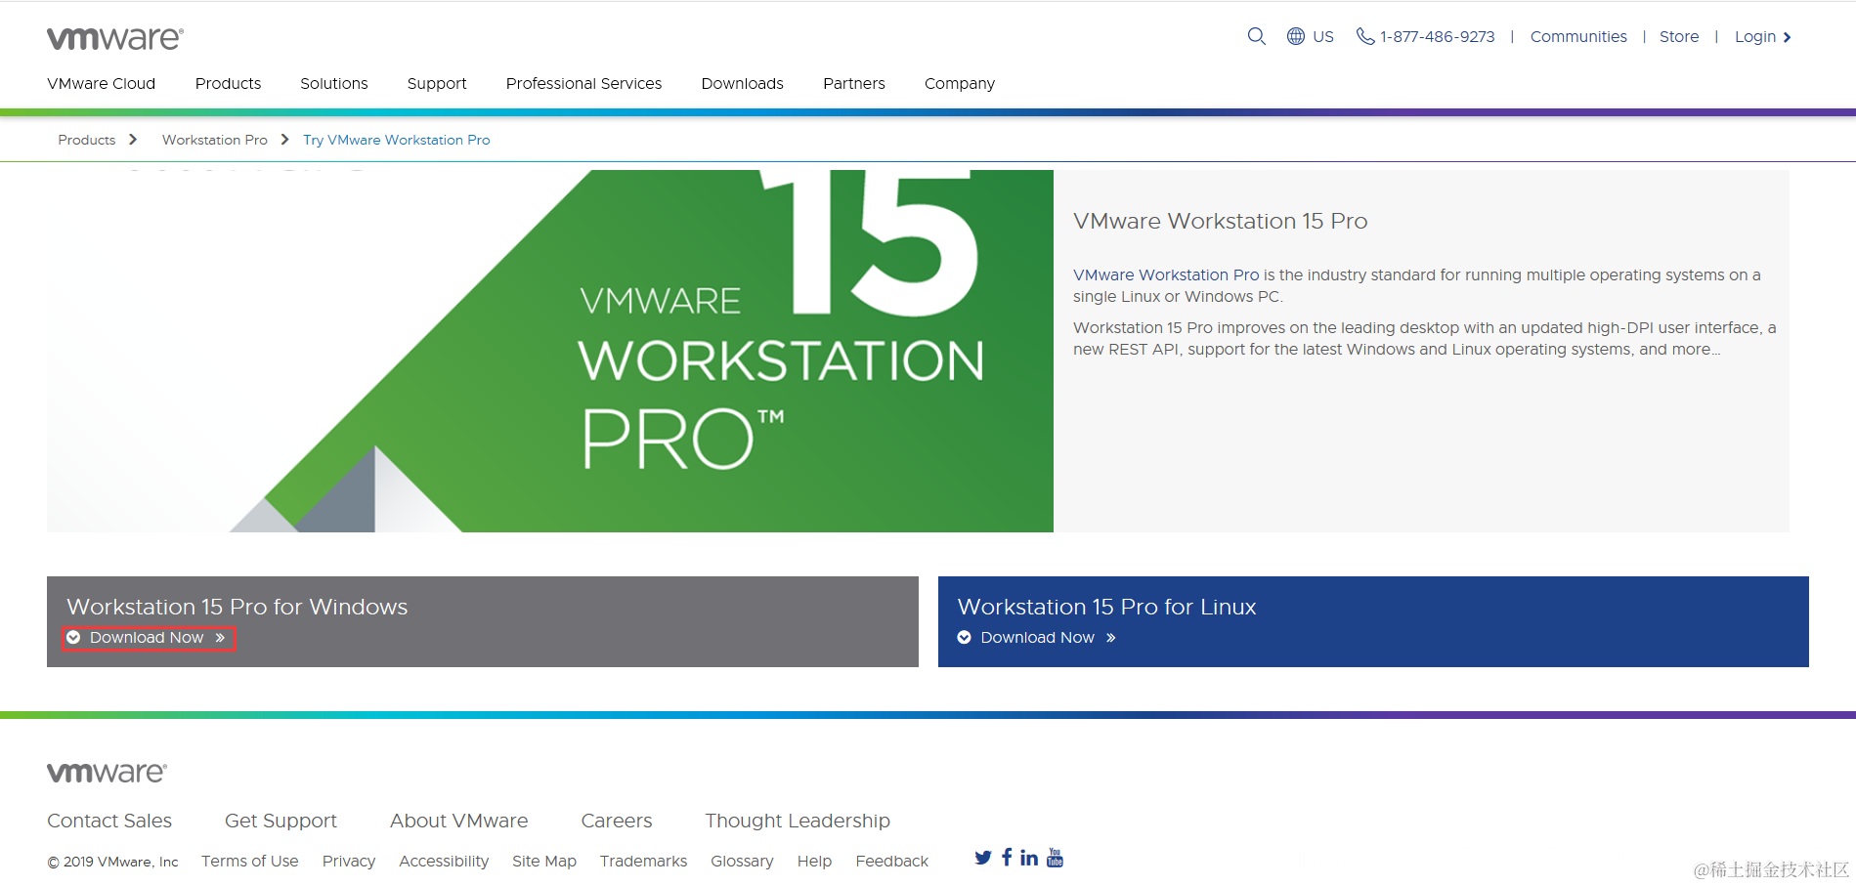Viewport: 1856px width, 886px height.
Task: Open Privacy link
Action: pos(348,861)
